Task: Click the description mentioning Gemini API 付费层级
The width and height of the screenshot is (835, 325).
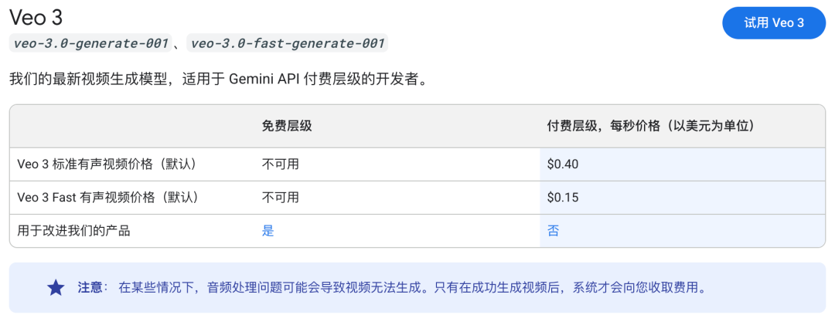Action: 218,80
